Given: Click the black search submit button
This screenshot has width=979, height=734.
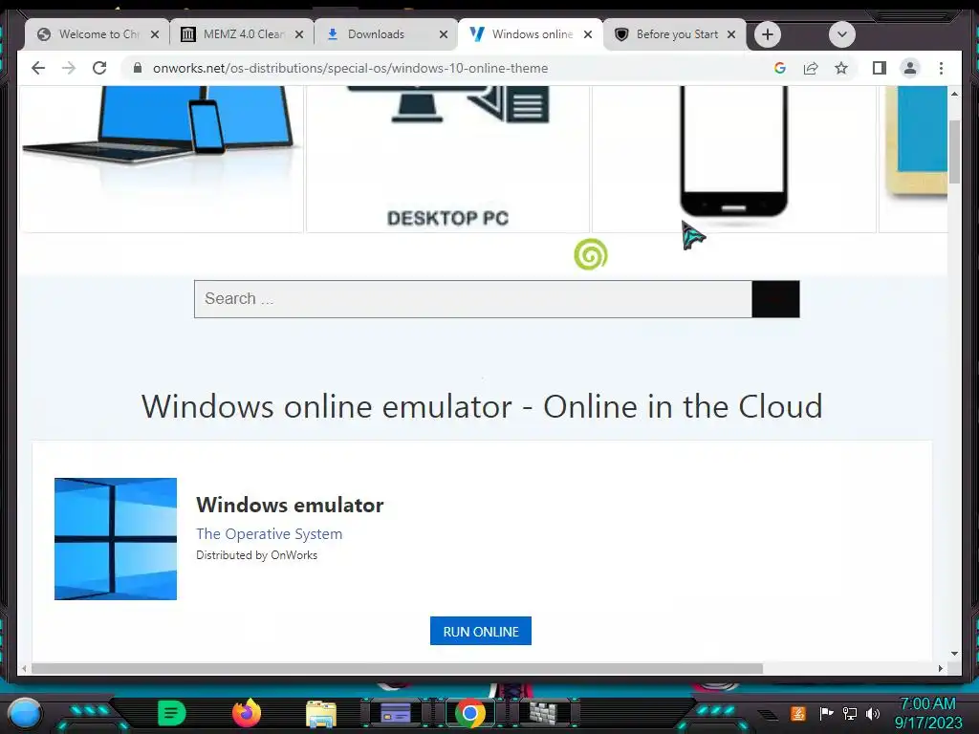Looking at the screenshot, I should pos(775,299).
